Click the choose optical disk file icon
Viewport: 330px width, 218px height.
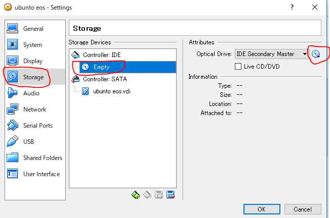[316, 54]
